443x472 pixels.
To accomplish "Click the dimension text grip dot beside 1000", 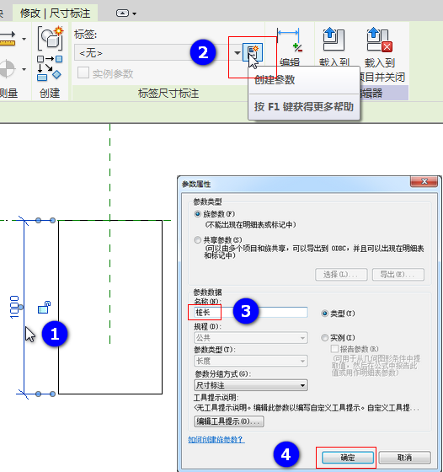I will pos(21,307).
